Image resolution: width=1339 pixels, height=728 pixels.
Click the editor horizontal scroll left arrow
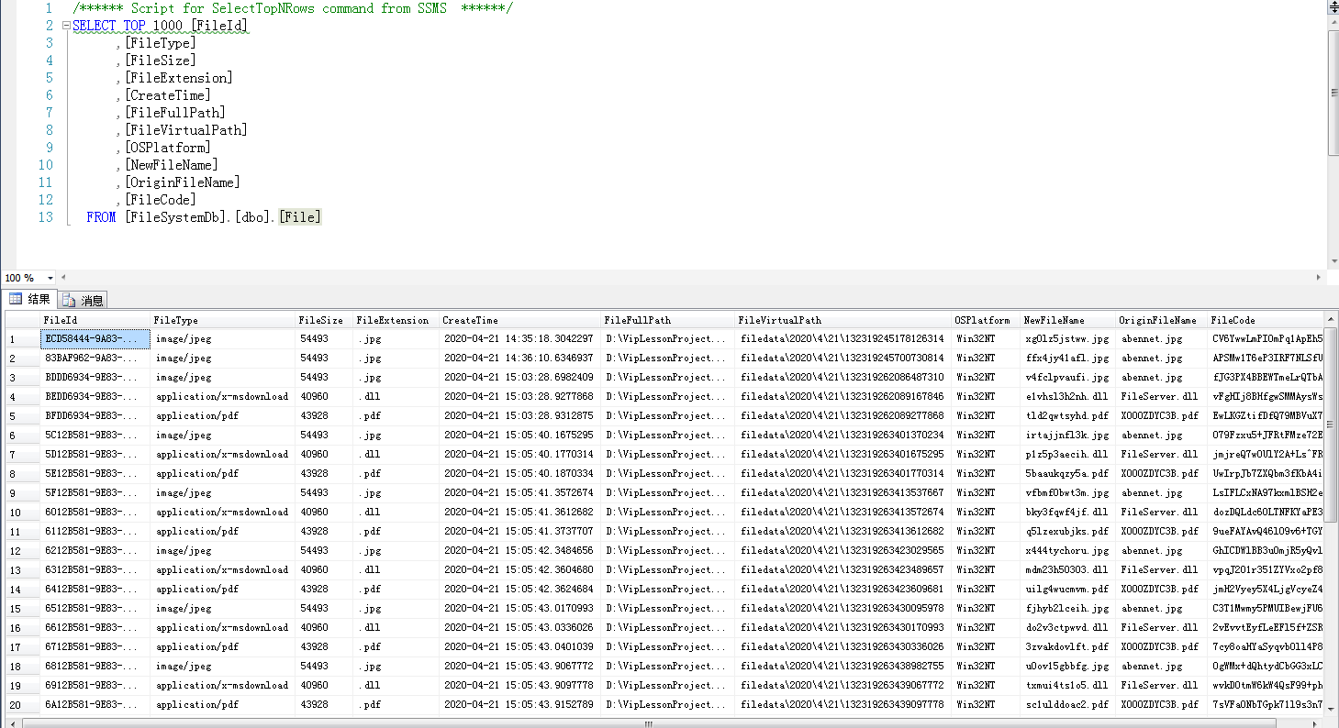click(x=63, y=278)
